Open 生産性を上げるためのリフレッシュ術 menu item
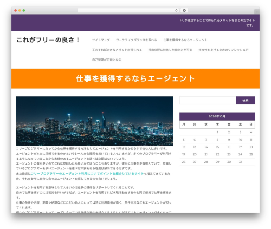 (x=223, y=50)
